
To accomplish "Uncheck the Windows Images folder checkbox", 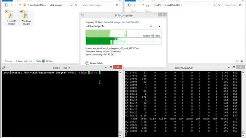I will click(x=21, y=11).
